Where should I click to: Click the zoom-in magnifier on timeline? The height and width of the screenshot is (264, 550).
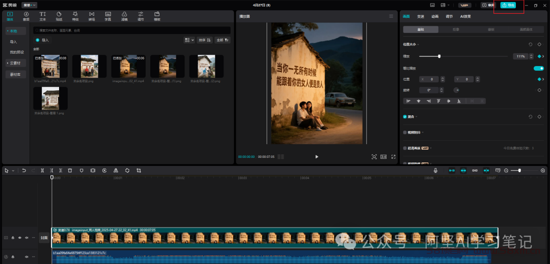[x=543, y=170]
